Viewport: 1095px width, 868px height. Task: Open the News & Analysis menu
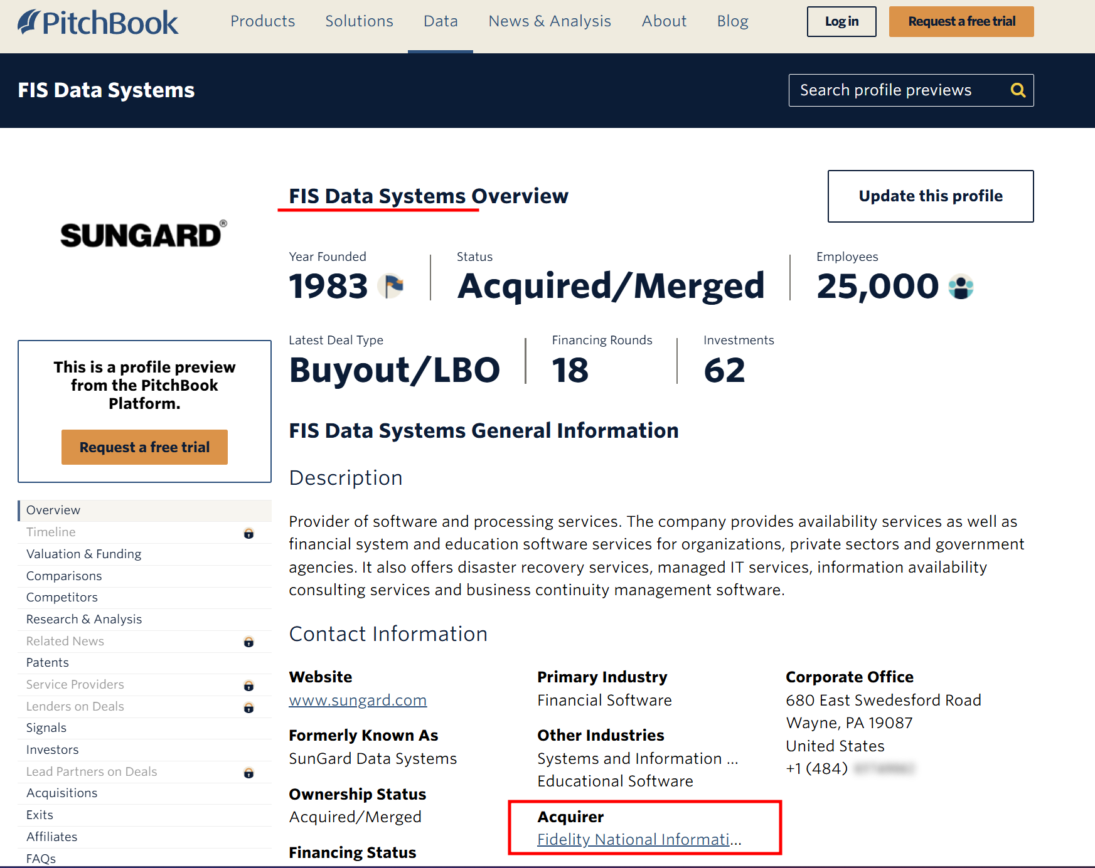[x=549, y=21]
